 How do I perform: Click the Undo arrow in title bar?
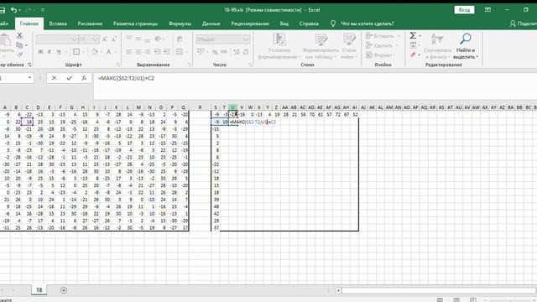13,10
